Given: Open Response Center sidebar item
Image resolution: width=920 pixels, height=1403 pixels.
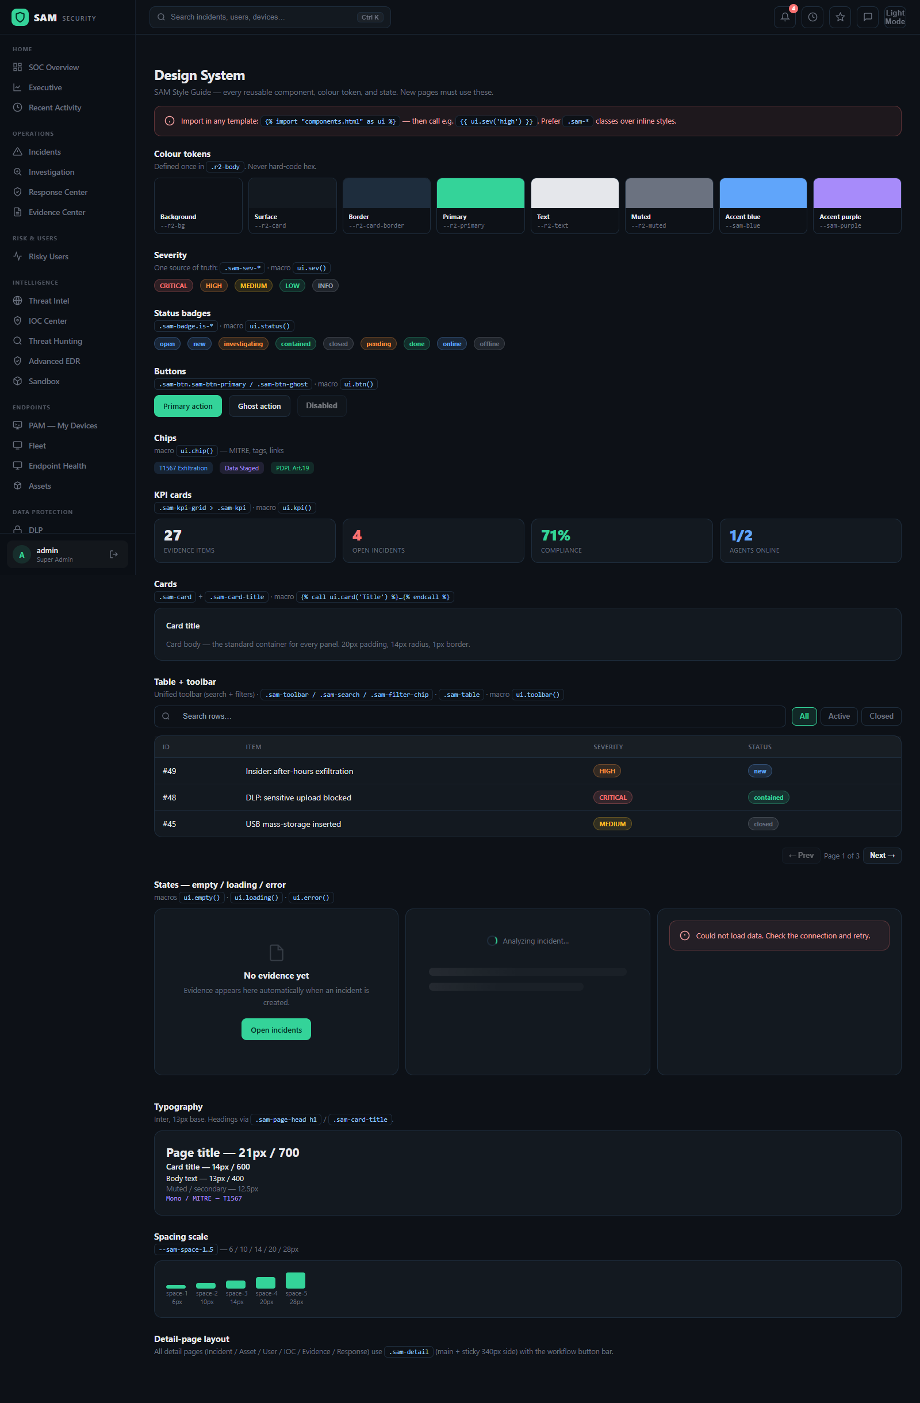Looking at the screenshot, I should point(68,191).
